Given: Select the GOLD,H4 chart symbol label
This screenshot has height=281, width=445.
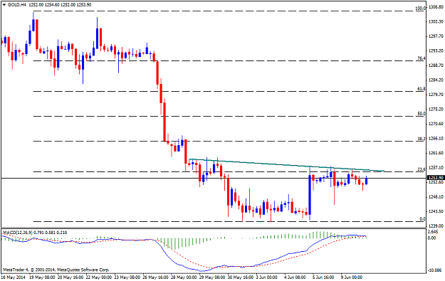Looking at the screenshot, I should 18,5.
